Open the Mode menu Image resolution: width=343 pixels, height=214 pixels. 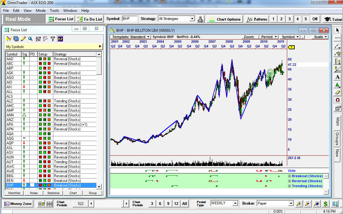41,11
